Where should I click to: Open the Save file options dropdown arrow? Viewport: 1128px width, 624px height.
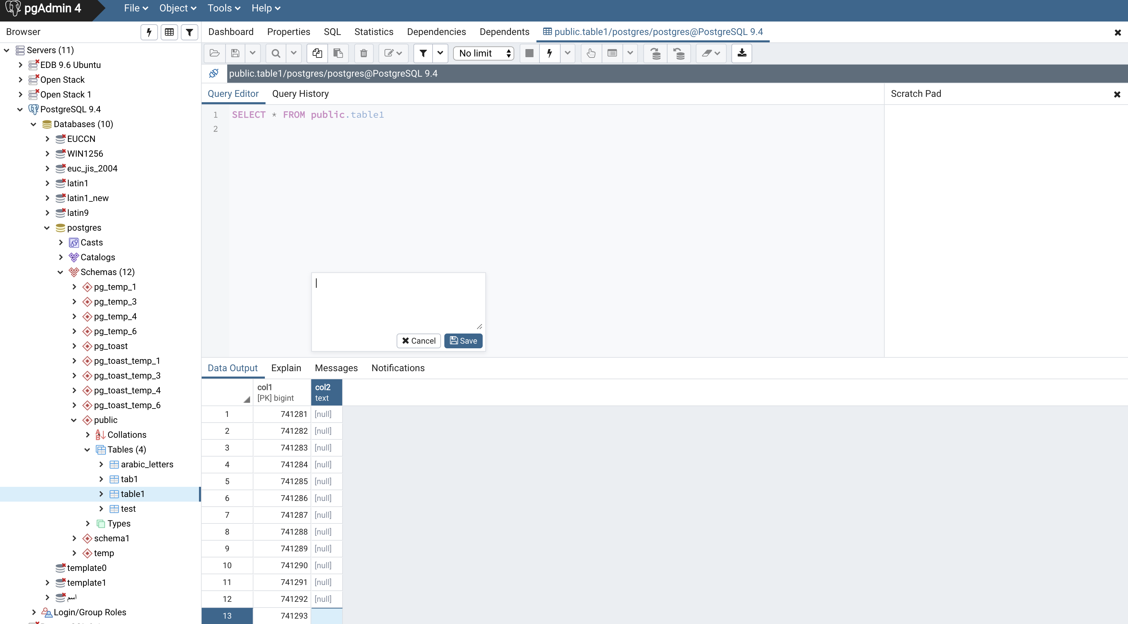click(253, 53)
